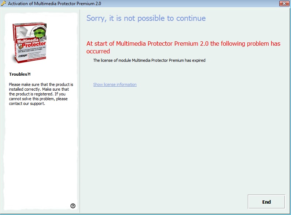Click the red 'Protector' word on the box art
This screenshot has height=215, width=291.
coord(34,45)
